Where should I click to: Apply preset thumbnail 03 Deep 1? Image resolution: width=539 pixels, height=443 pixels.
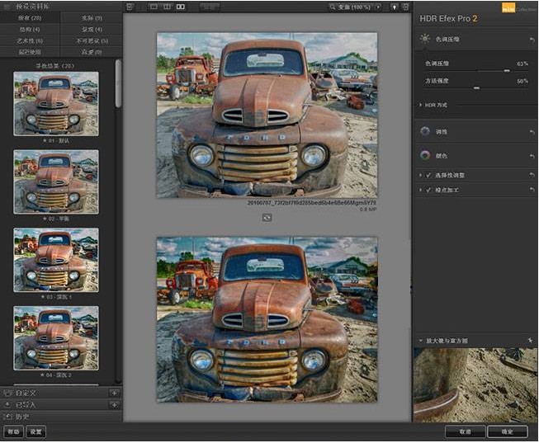point(56,260)
